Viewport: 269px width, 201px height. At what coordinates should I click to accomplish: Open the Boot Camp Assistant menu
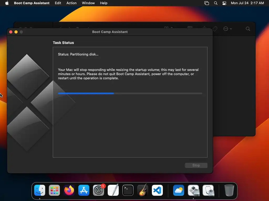[32, 3]
